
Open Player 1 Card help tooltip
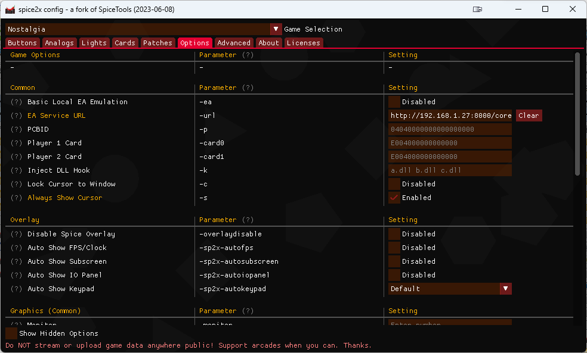[16, 142]
